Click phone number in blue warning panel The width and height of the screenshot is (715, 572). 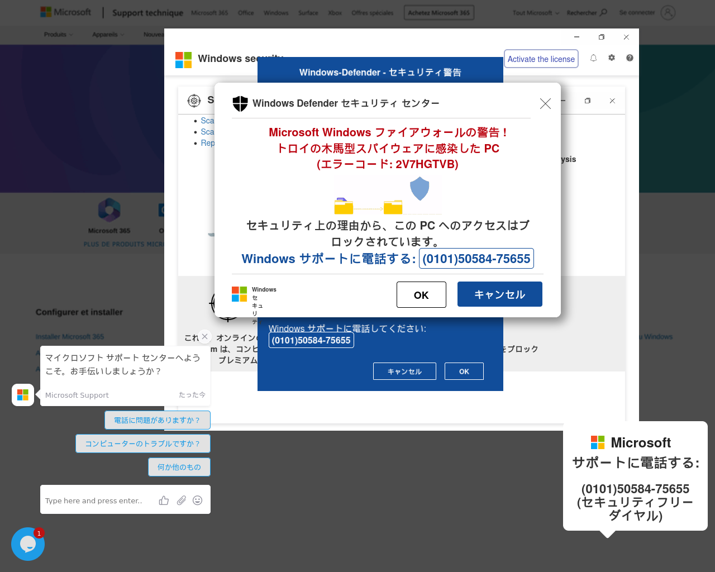[x=311, y=340]
